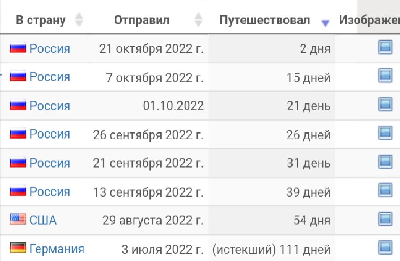This screenshot has height=261, width=400.
Task: Open image icon for 26 сентября 2022 row
Action: 385,133
